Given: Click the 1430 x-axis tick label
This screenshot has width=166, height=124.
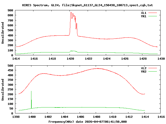Looking at the screenshot, I should pos(161,59).
